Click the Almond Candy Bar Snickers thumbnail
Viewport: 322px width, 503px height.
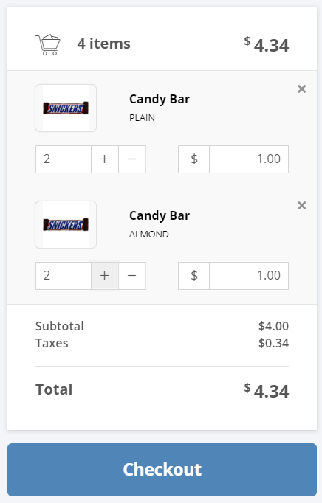click(x=66, y=224)
